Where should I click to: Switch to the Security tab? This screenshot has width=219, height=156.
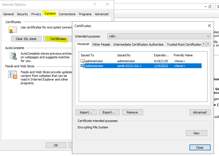[x=22, y=14]
